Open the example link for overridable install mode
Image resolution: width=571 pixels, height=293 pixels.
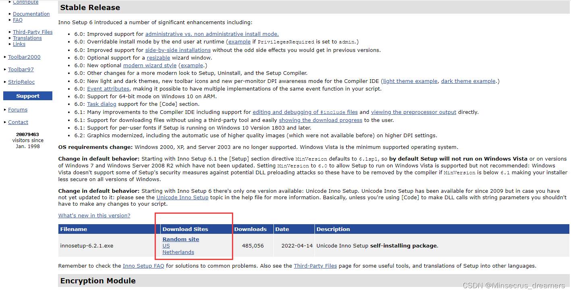click(x=240, y=41)
